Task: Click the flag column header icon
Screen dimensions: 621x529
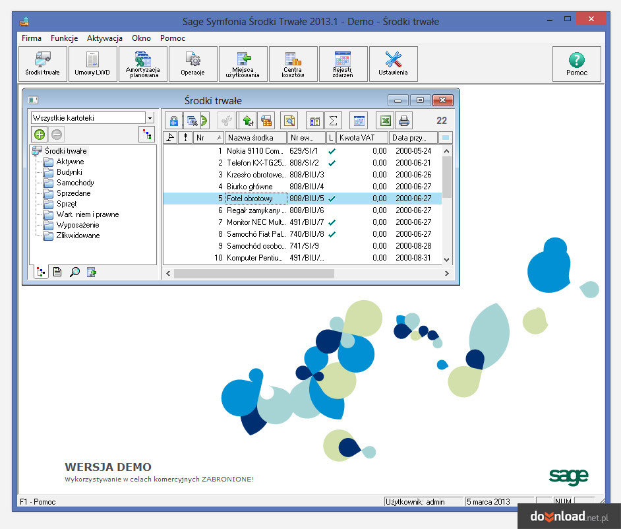Action: point(171,137)
